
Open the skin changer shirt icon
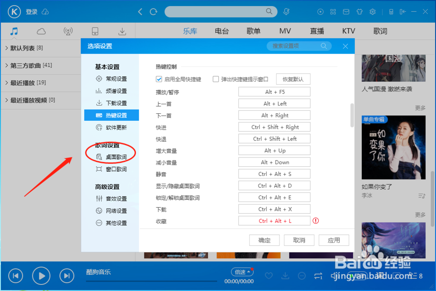coord(359,12)
